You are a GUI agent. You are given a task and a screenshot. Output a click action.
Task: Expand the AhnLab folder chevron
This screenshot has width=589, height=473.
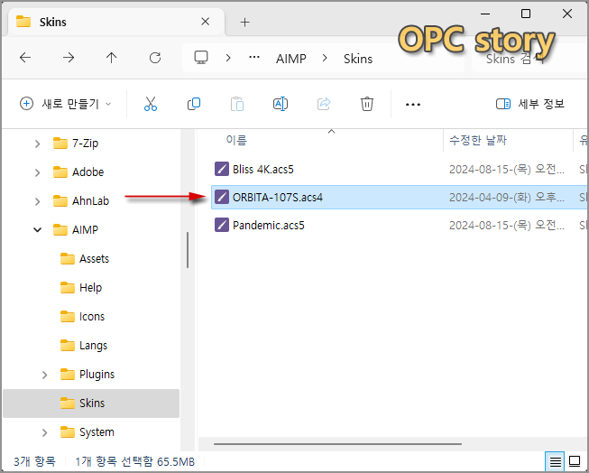[37, 201]
